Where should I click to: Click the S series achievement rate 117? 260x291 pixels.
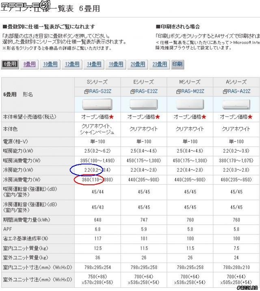click(97, 238)
